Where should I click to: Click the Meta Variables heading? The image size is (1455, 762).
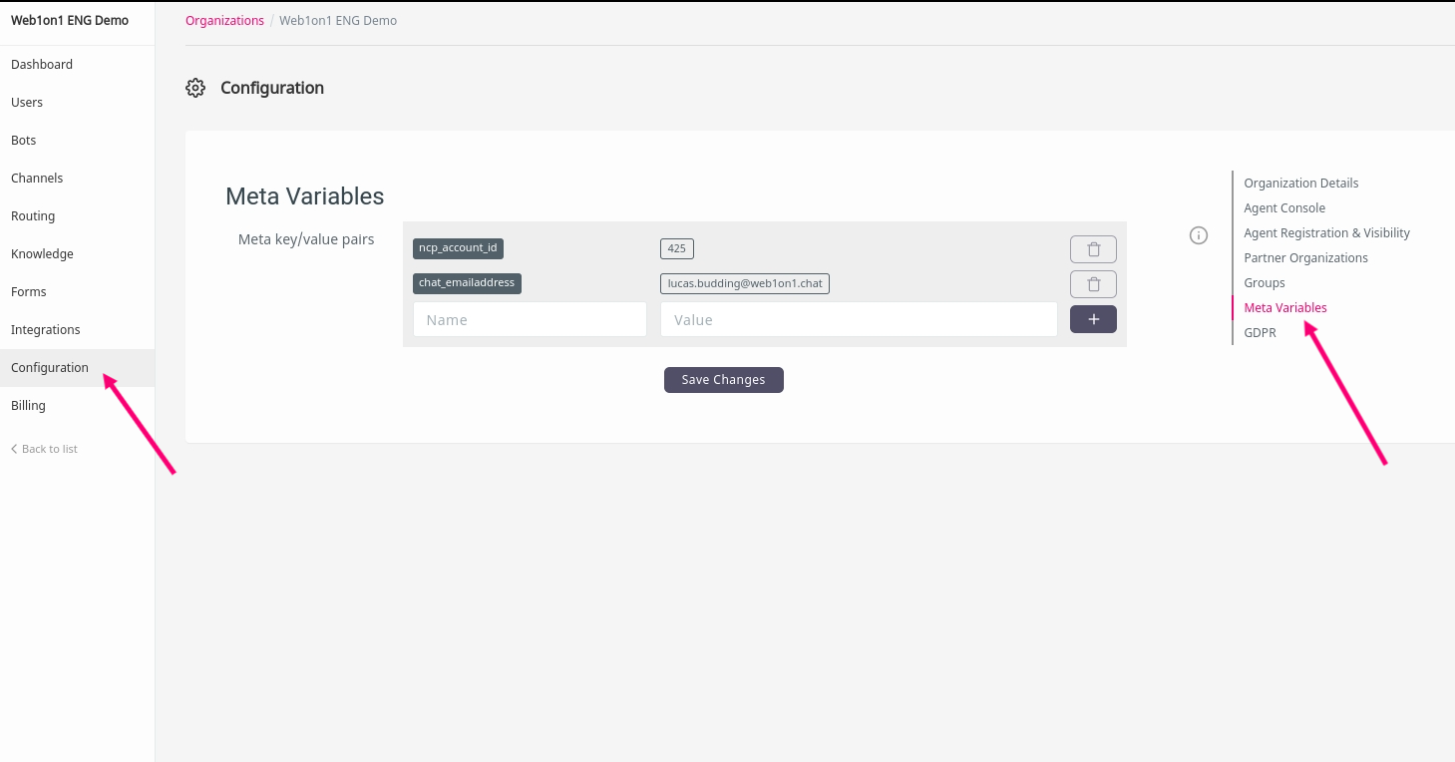coord(305,196)
